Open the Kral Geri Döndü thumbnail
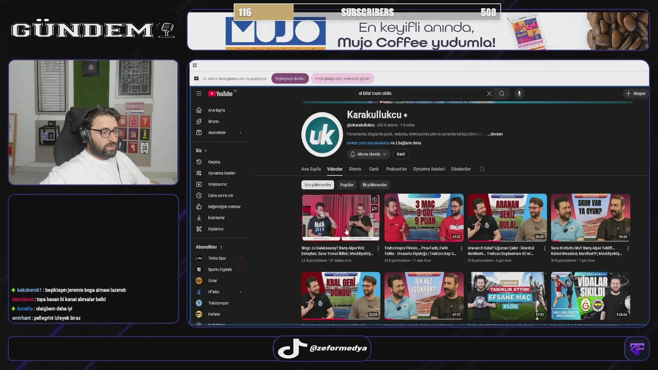This screenshot has height=370, width=658. [340, 295]
